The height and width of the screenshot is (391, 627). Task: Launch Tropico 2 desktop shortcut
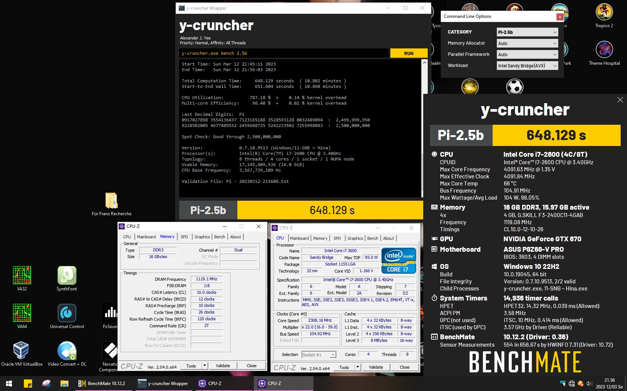[x=604, y=16]
